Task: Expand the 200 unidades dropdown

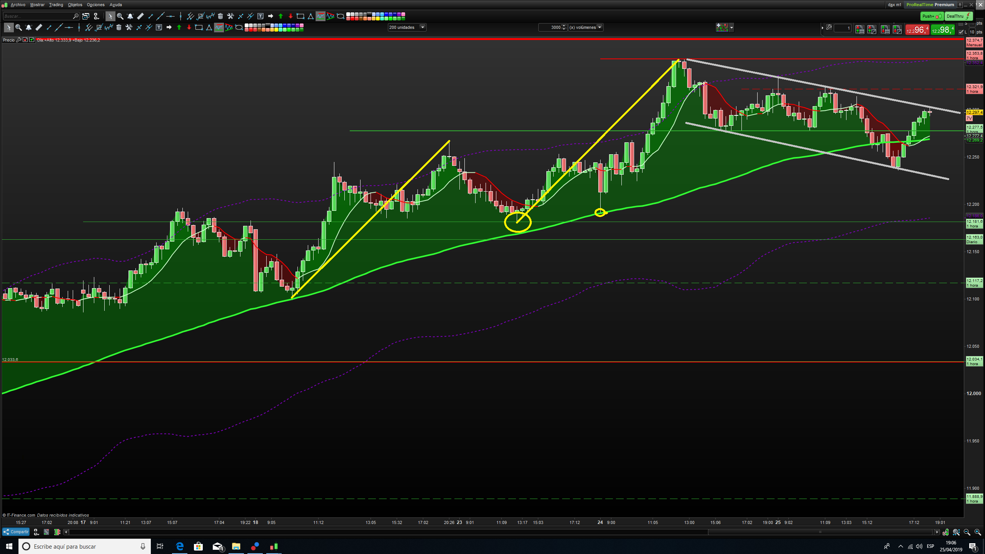Action: 422,27
